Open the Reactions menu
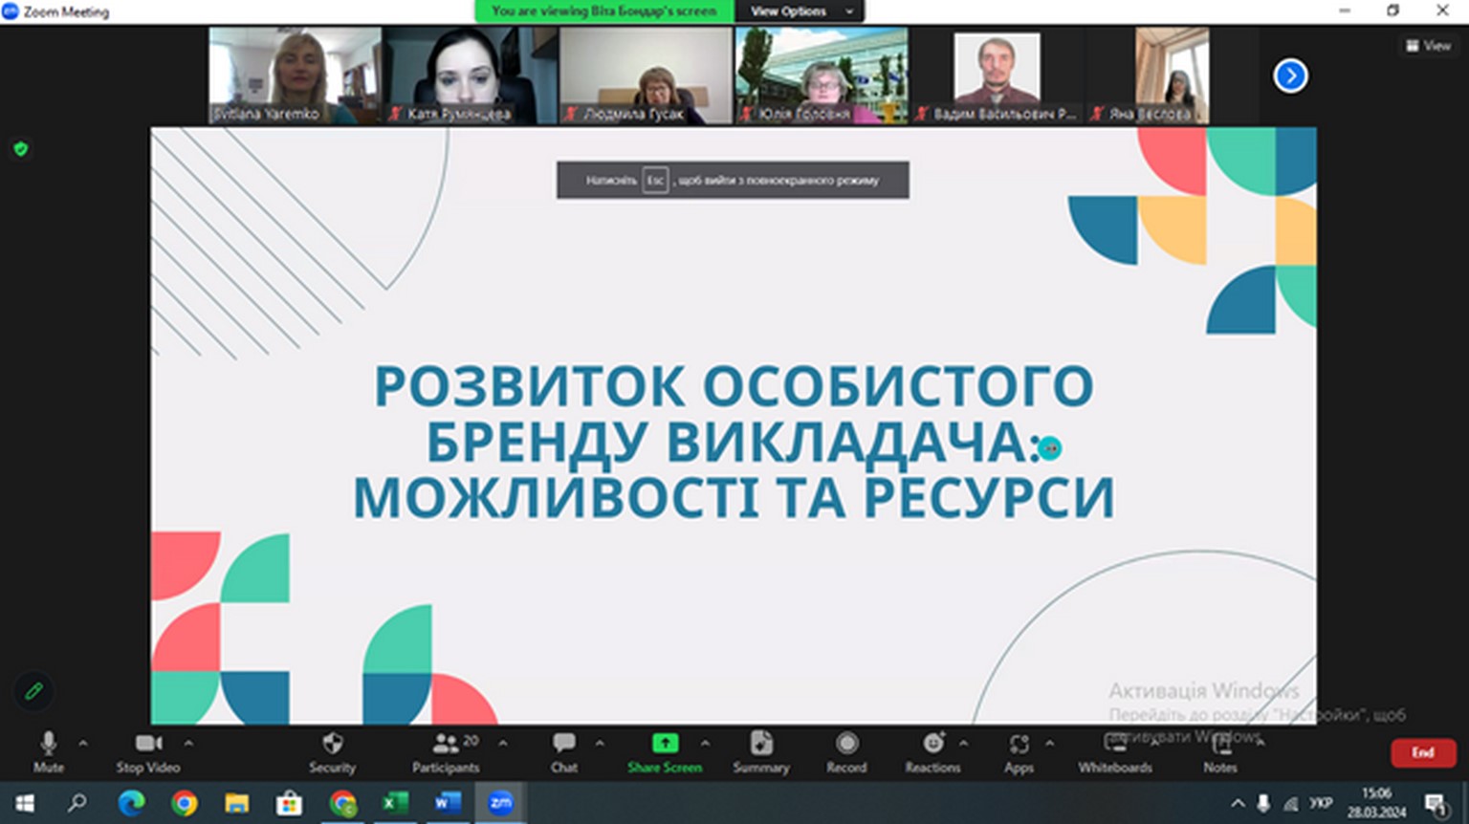The width and height of the screenshot is (1469, 824). pos(932,751)
